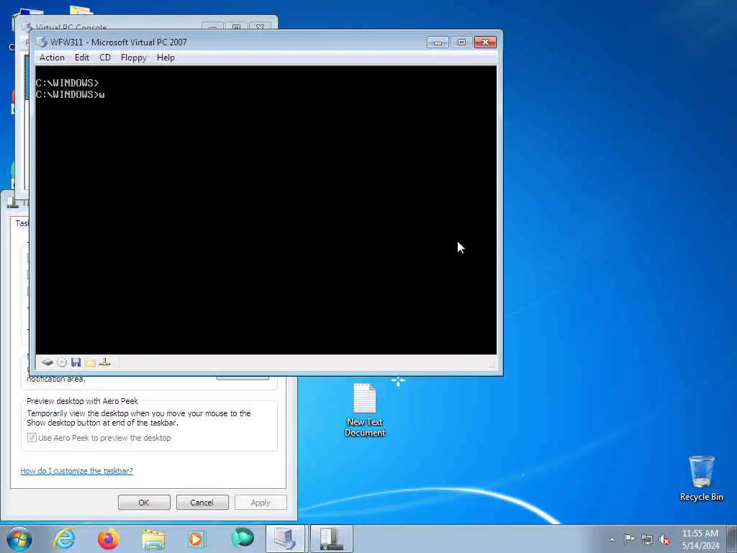Open 'How do I customize the taskbar?' link
The image size is (737, 553).
point(76,471)
